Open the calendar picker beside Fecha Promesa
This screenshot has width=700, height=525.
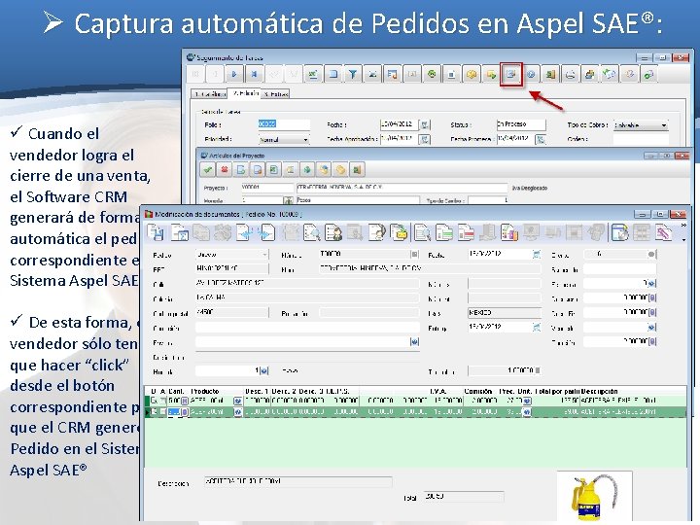(541, 139)
